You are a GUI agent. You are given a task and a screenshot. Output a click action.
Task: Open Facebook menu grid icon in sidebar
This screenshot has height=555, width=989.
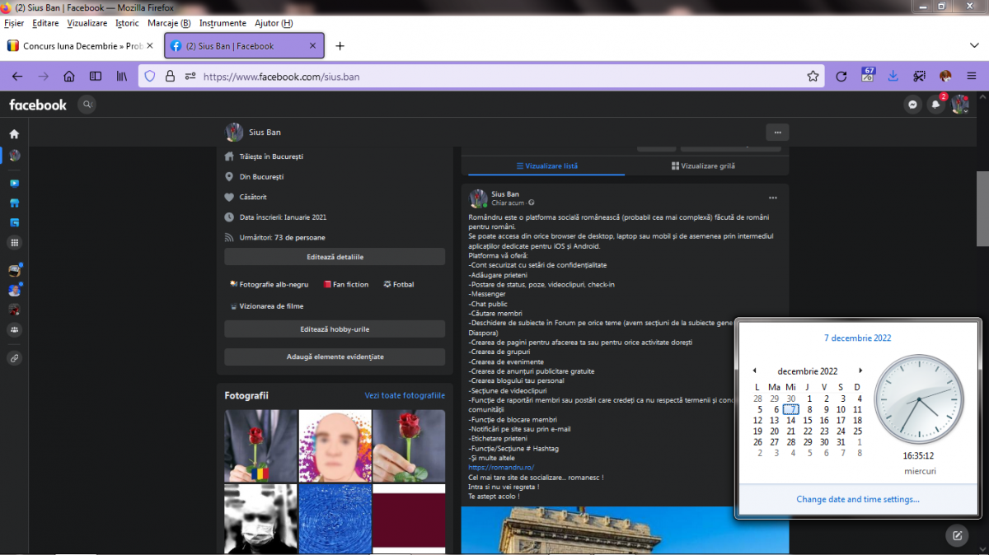(14, 243)
